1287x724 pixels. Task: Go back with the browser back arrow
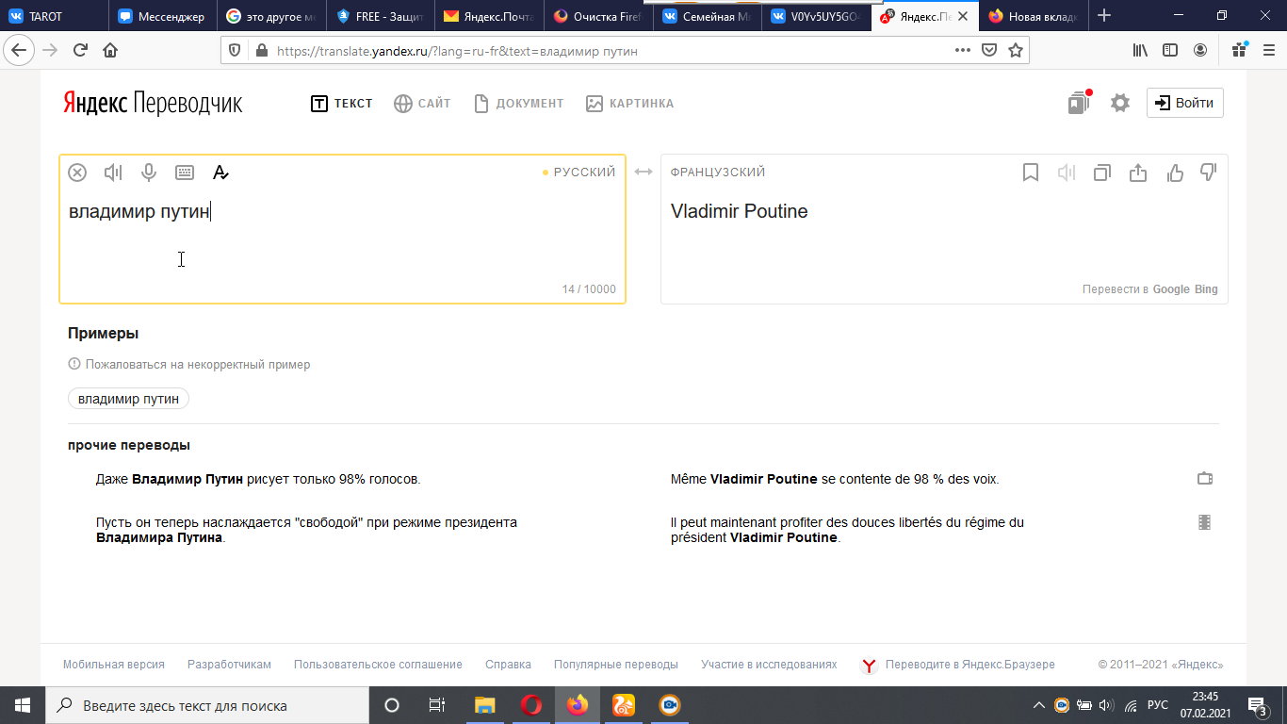pyautogui.click(x=19, y=51)
